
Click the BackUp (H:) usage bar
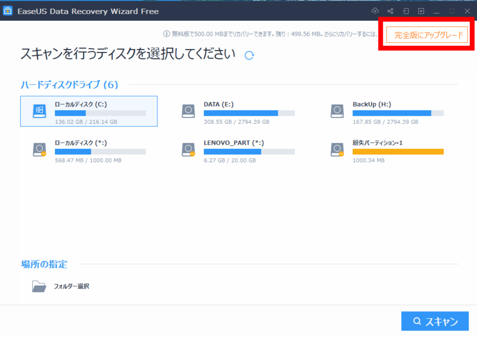(398, 113)
